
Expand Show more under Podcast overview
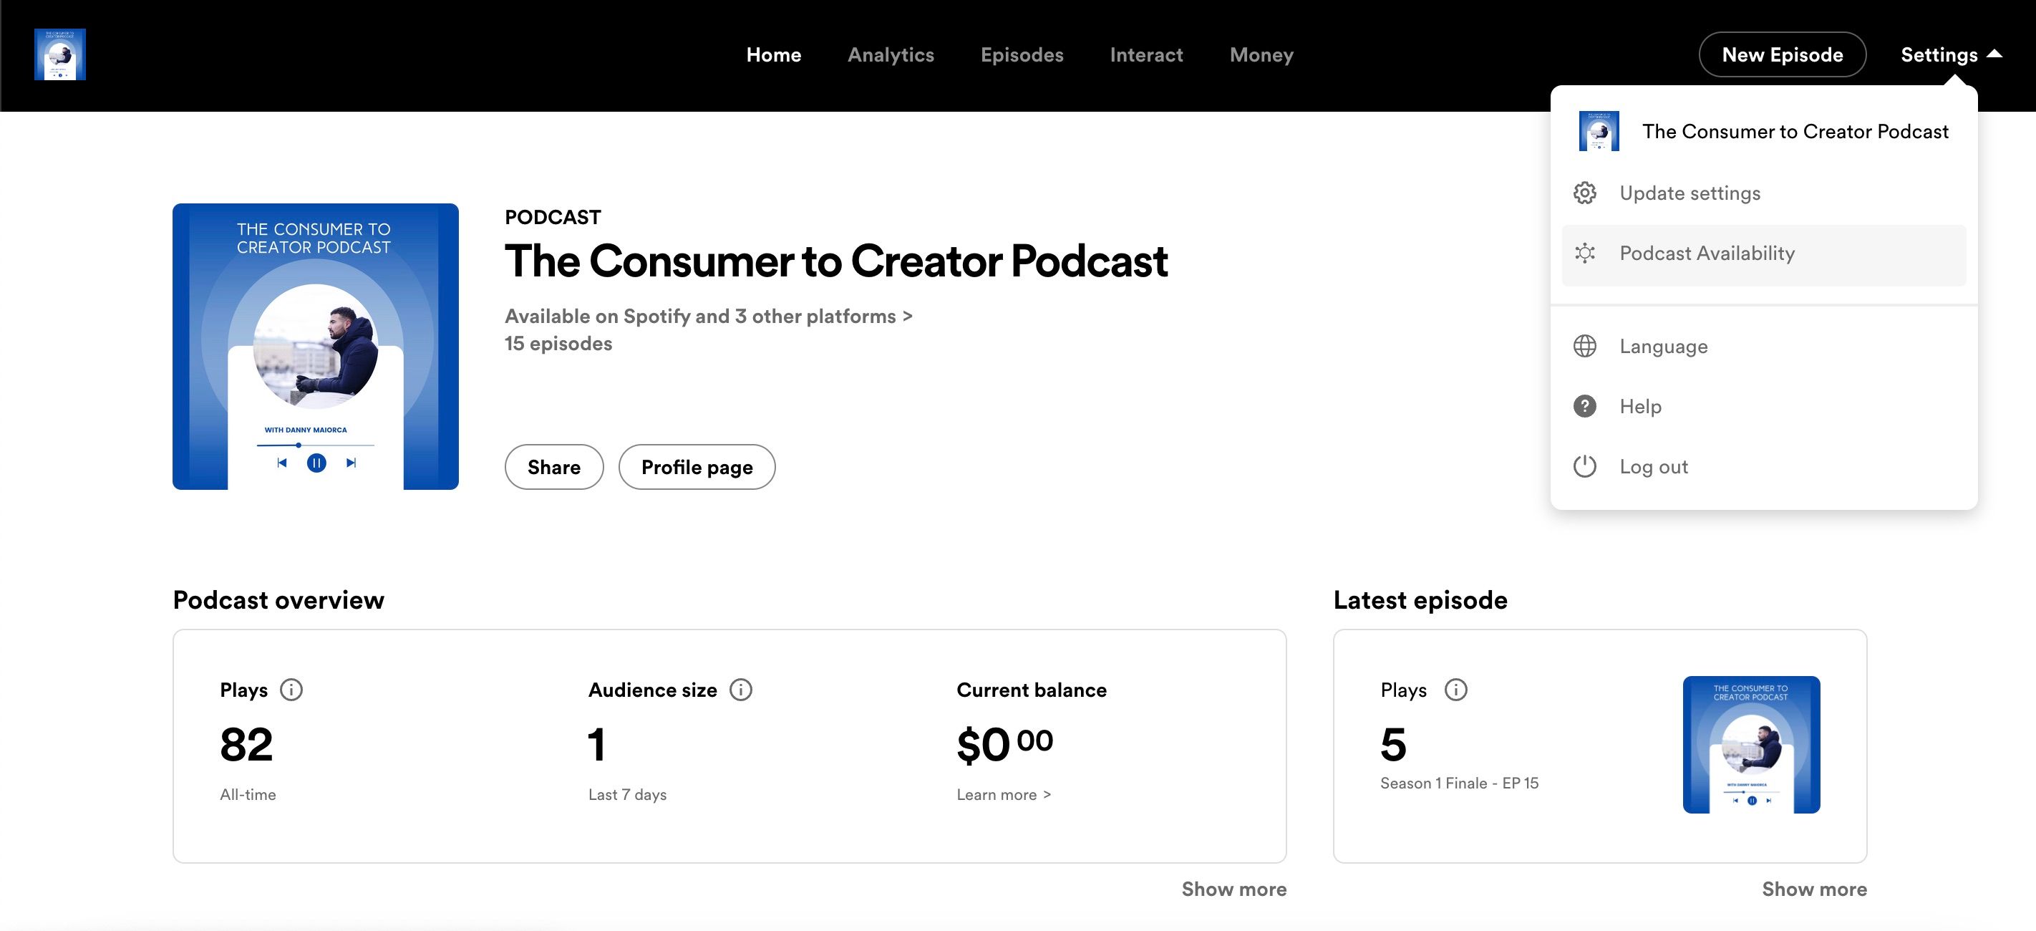tap(1233, 889)
